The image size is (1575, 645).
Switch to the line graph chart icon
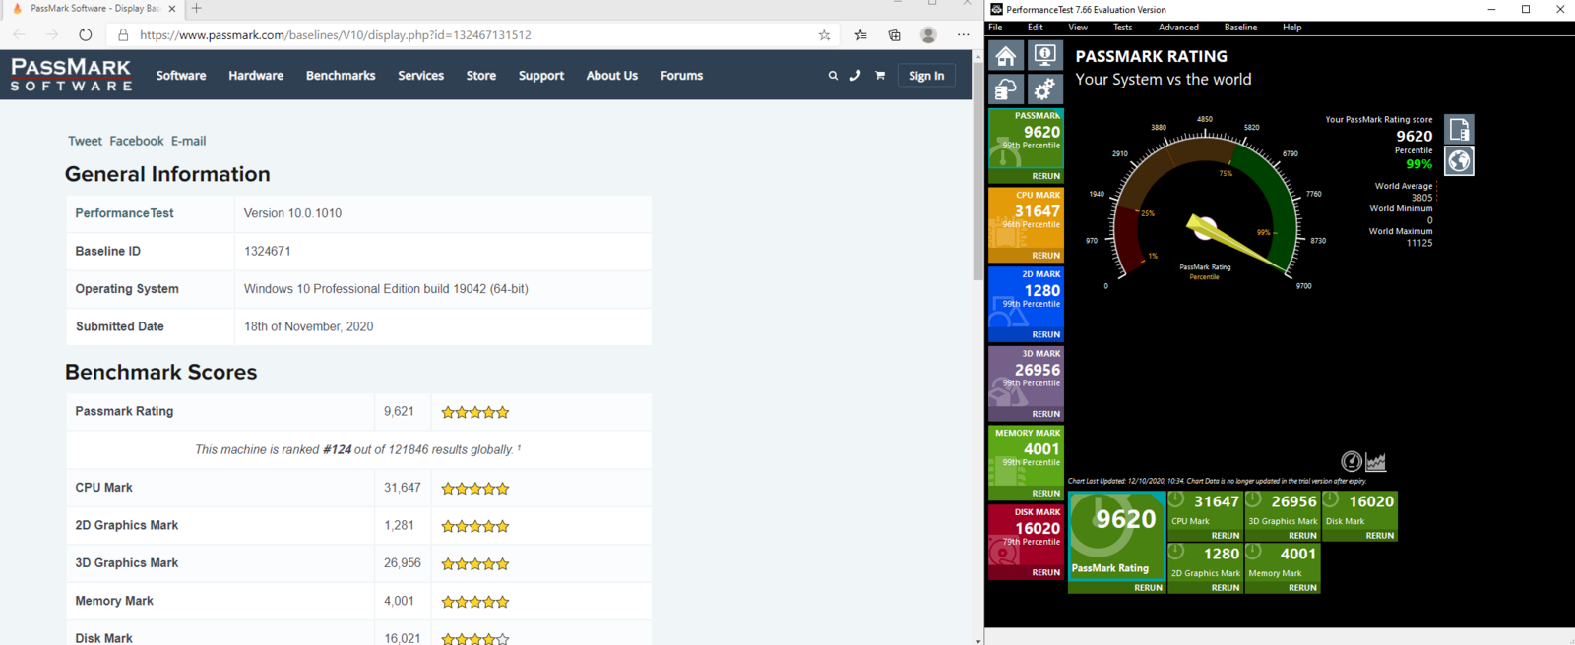coord(1376,461)
